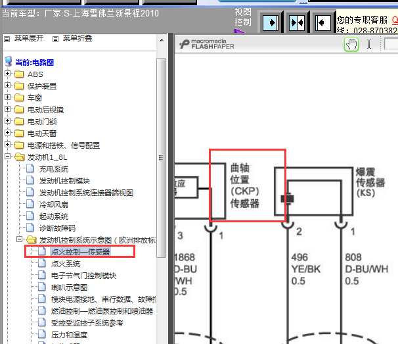Click the document icon beside 诊断故障码
This screenshot has height=344, width=398.
click(30, 228)
